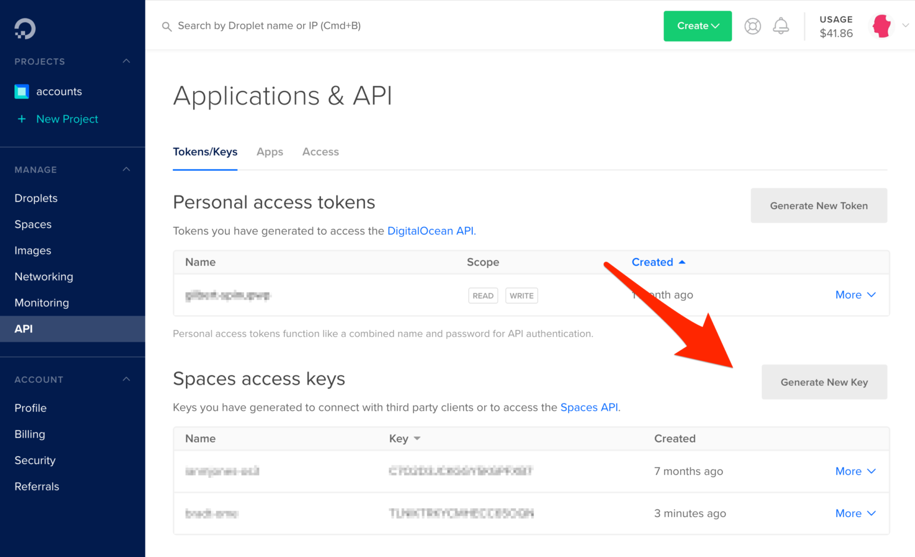915x557 pixels.
Task: Open More menu for 3 minutes ago key
Action: tap(855, 514)
